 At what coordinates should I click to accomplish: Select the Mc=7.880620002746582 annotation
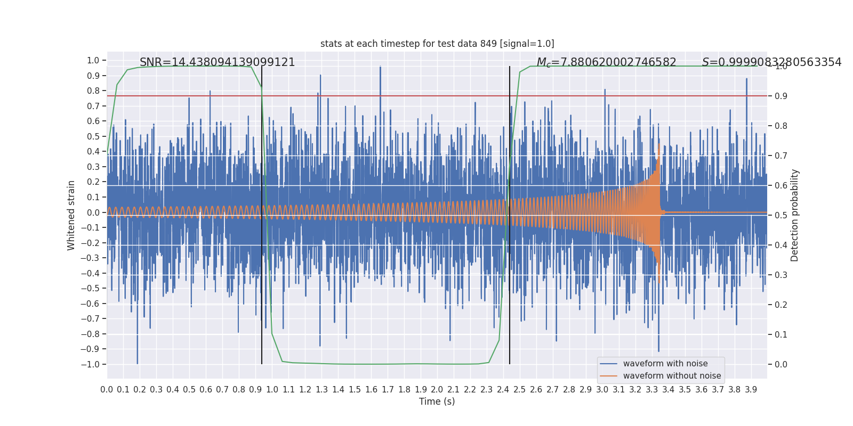[606, 62]
